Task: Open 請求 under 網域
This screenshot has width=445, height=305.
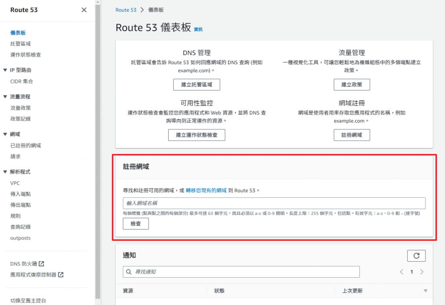Action: click(15, 157)
